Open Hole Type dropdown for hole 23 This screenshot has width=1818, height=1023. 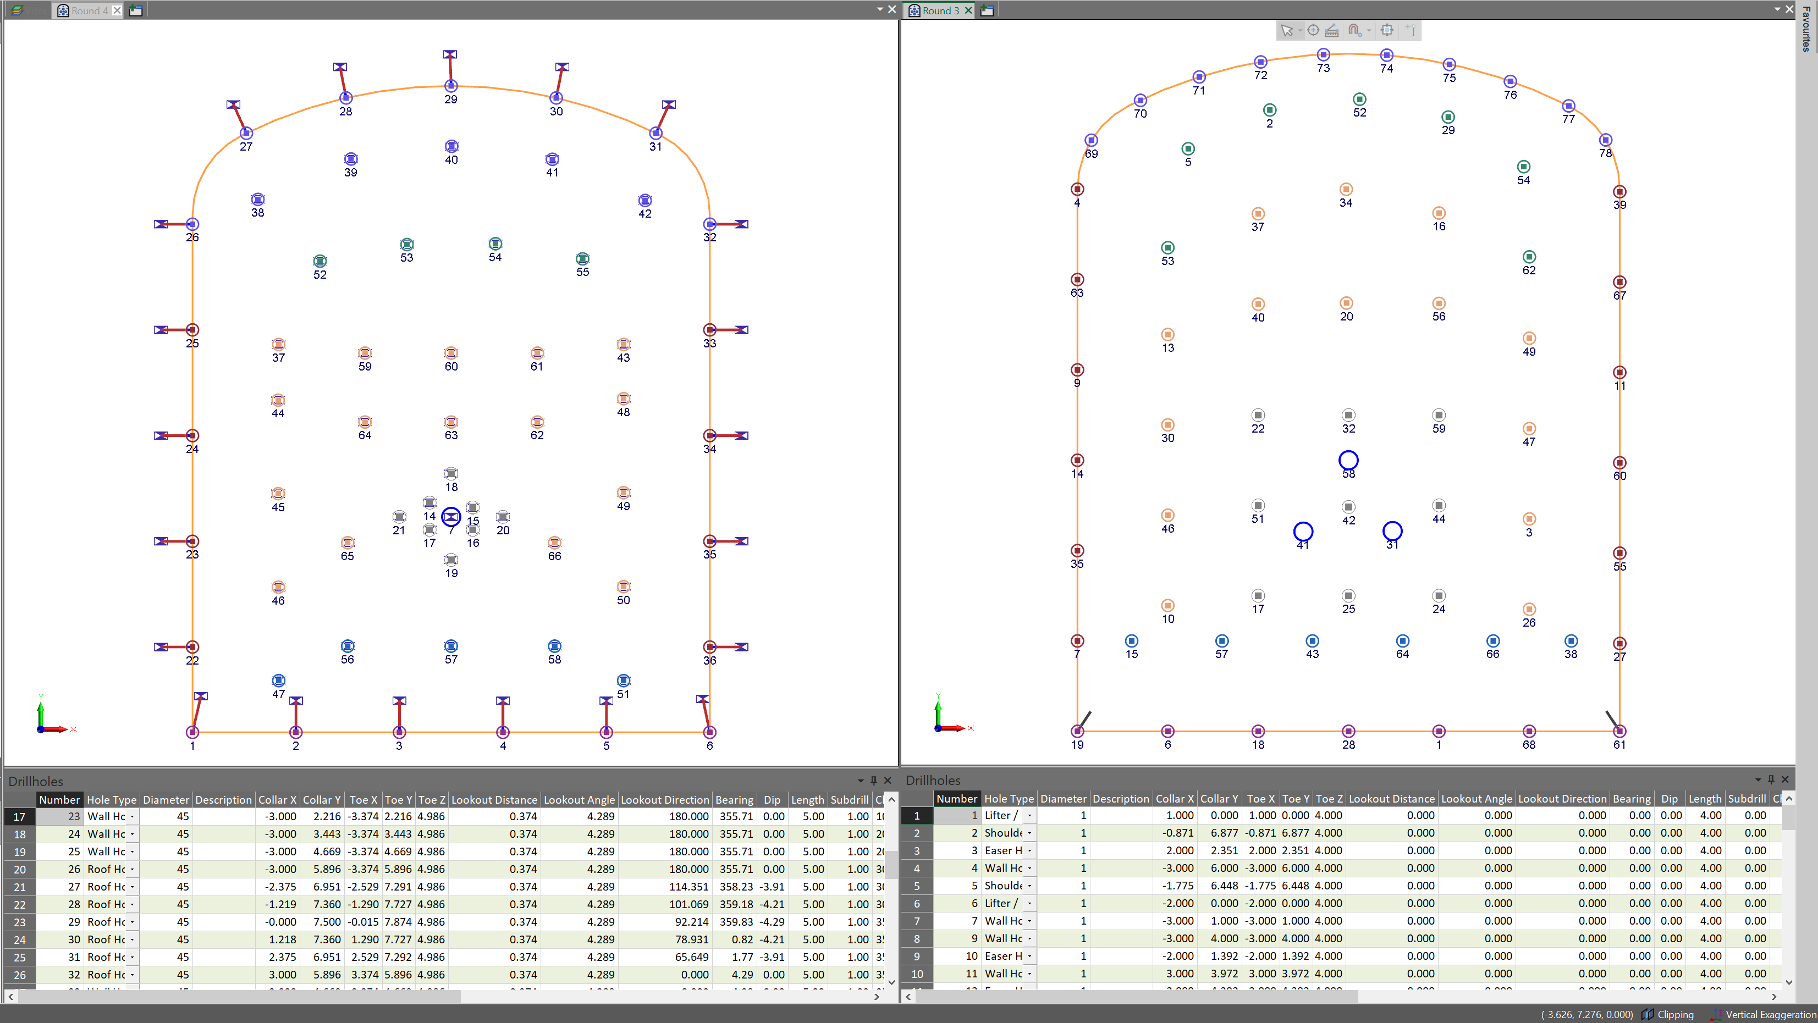[132, 816]
